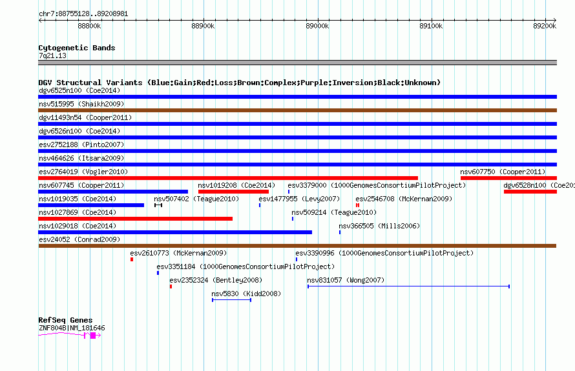Image resolution: width=575 pixels, height=371 pixels.
Task: Click the esv2352324 (Bentley2008) red marker
Action: (x=171, y=286)
